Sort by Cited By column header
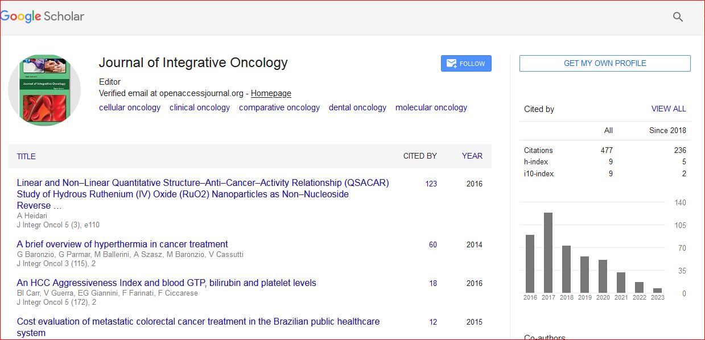Image resolution: width=705 pixels, height=340 pixels. coord(420,156)
